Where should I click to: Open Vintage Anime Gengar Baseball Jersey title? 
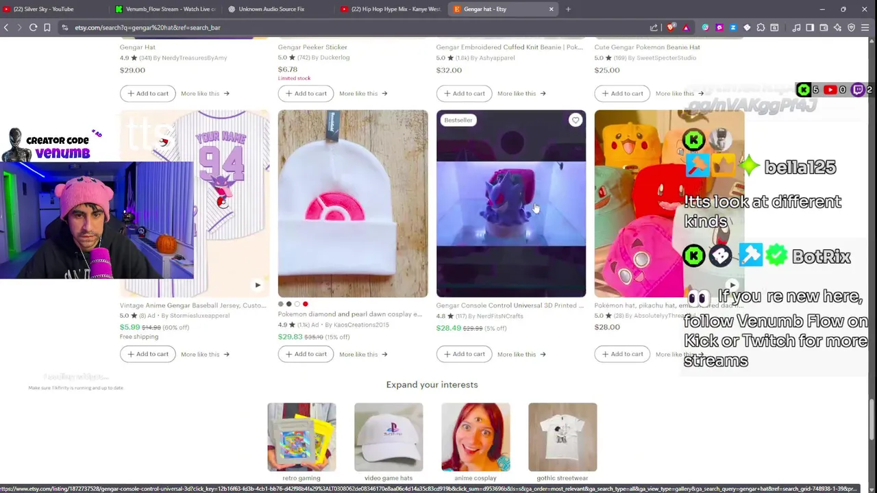193,305
